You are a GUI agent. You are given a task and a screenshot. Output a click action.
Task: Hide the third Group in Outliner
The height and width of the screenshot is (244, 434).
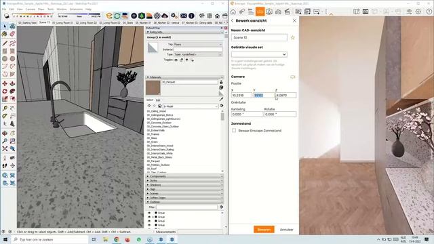tap(149, 221)
